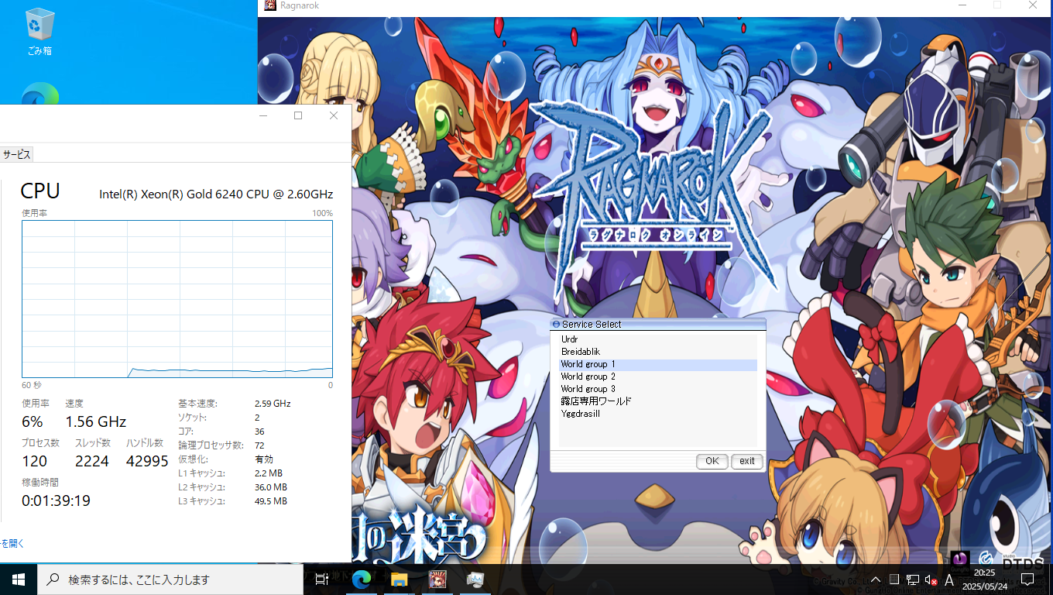This screenshot has height=595, width=1053.
Task: Click the muted volume tray icon
Action: (931, 580)
